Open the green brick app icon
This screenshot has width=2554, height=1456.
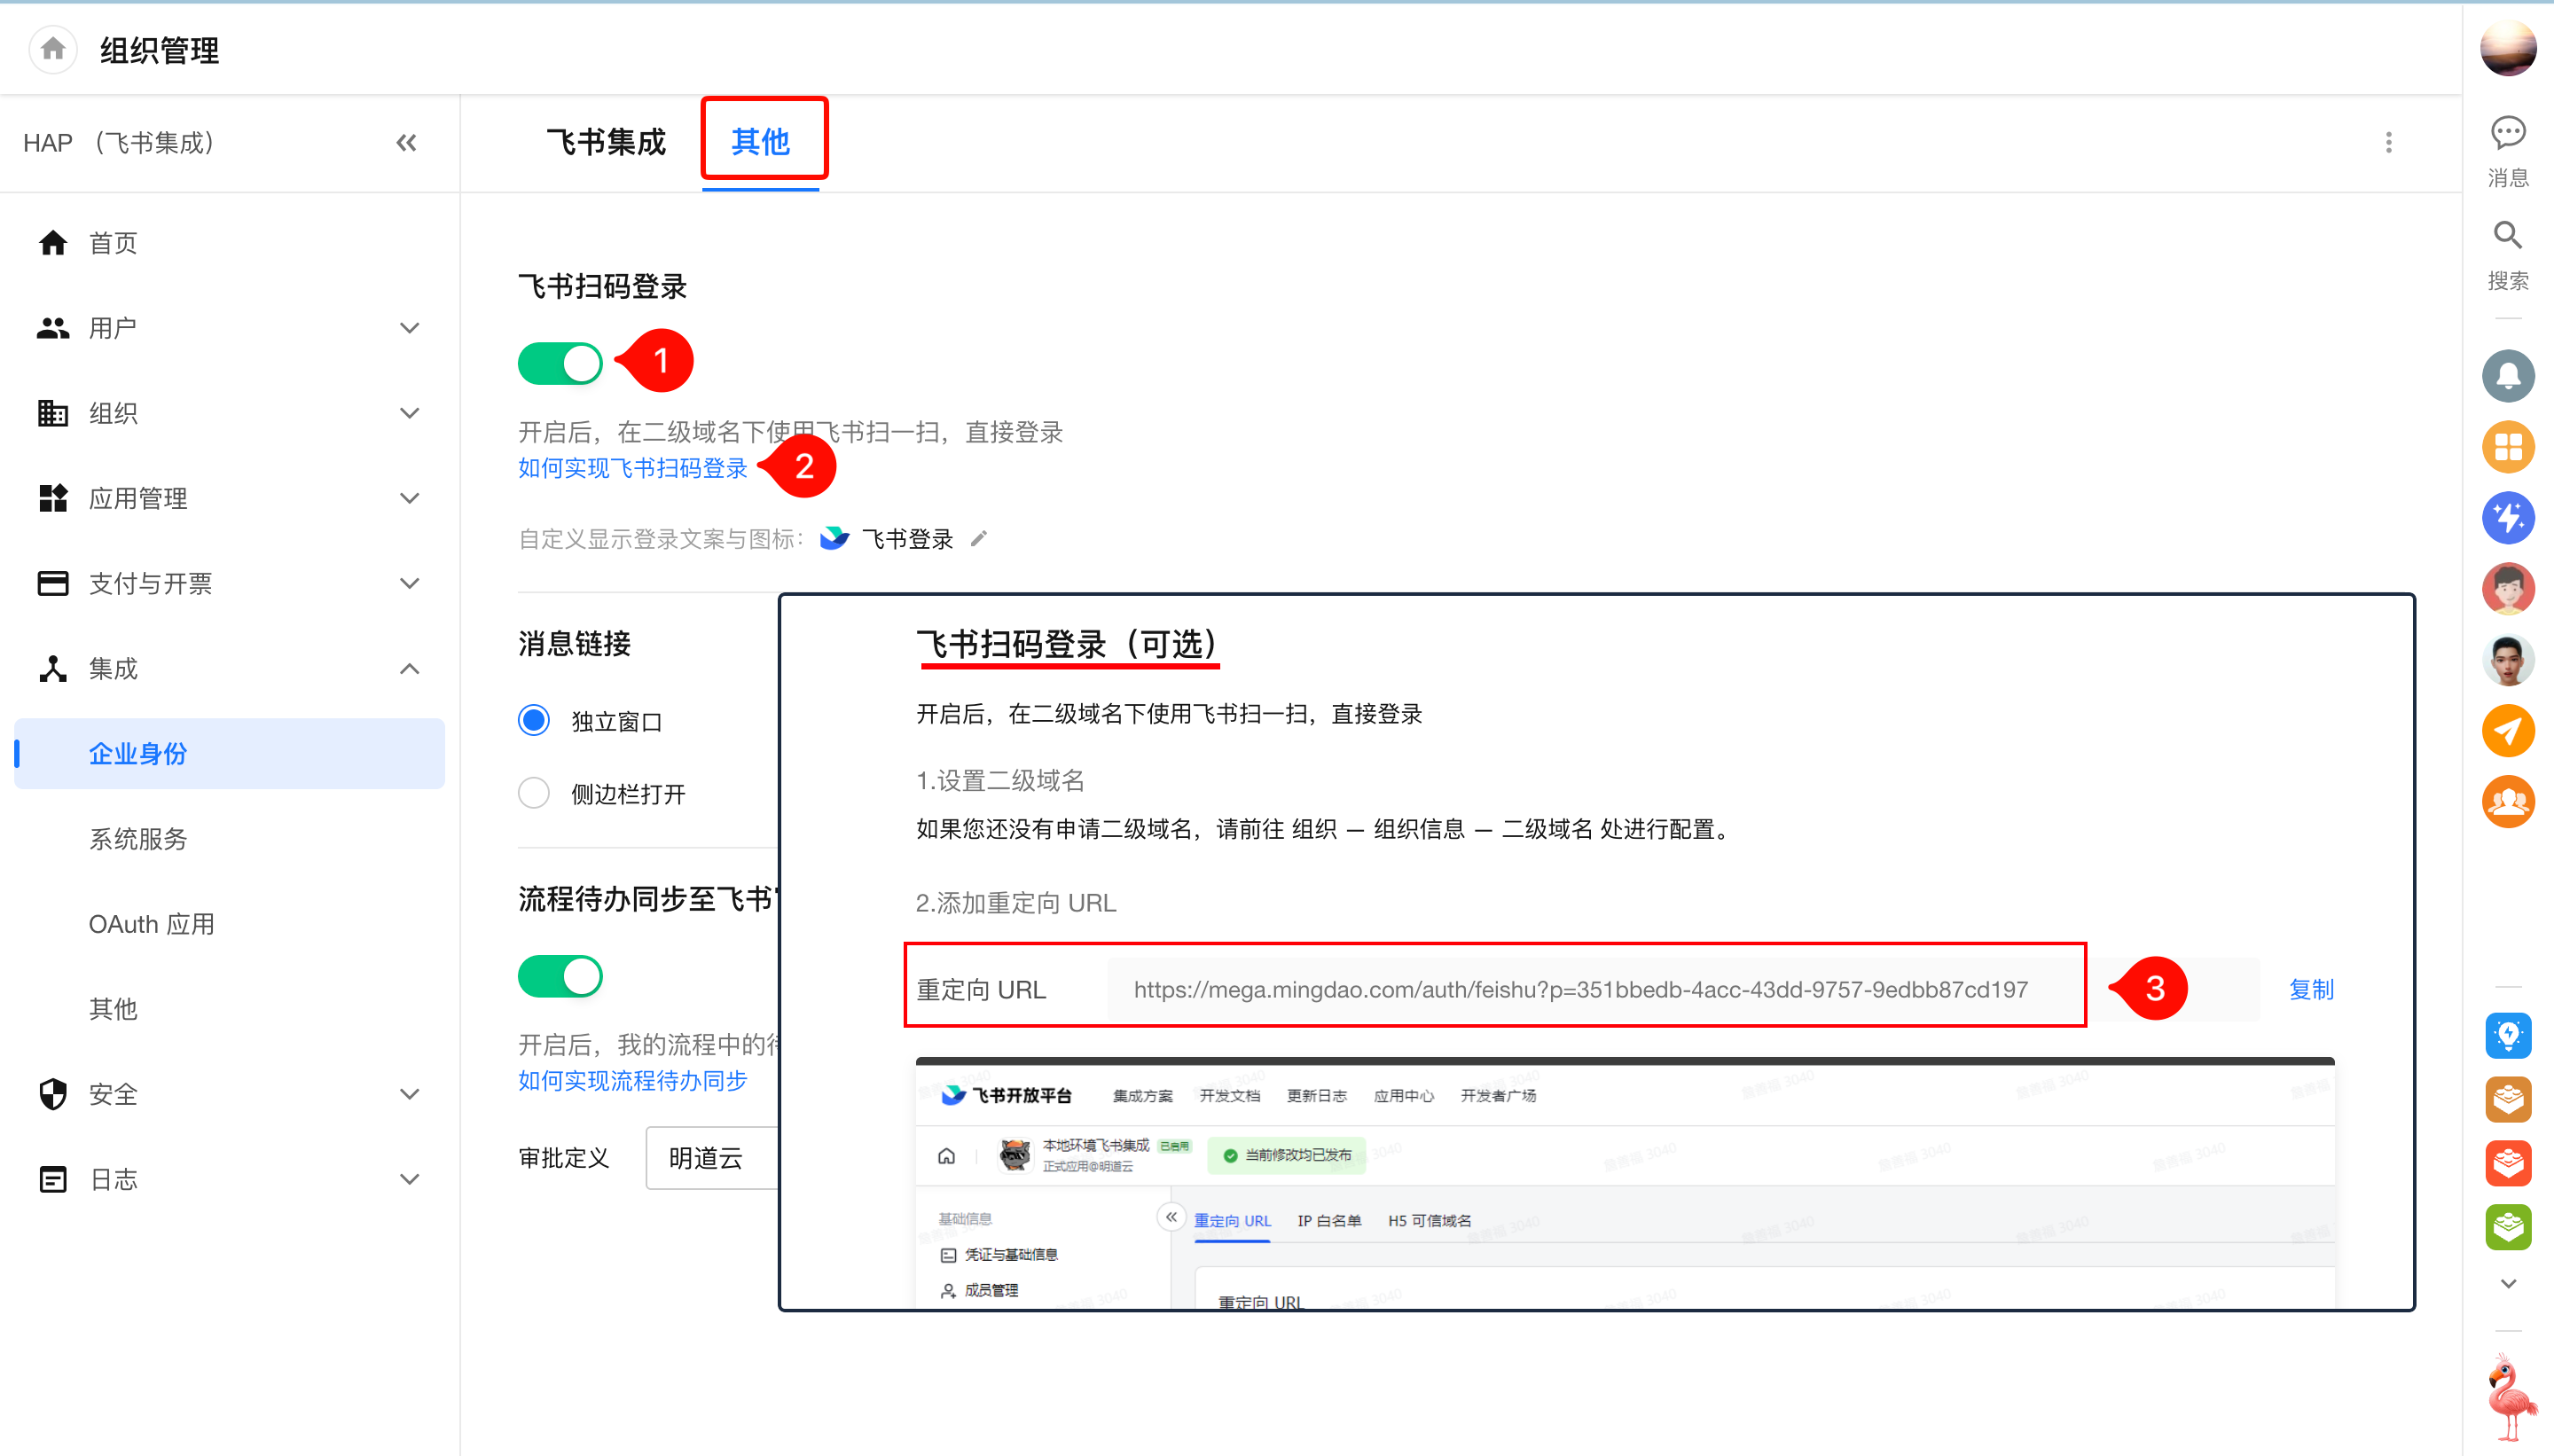[x=2507, y=1227]
